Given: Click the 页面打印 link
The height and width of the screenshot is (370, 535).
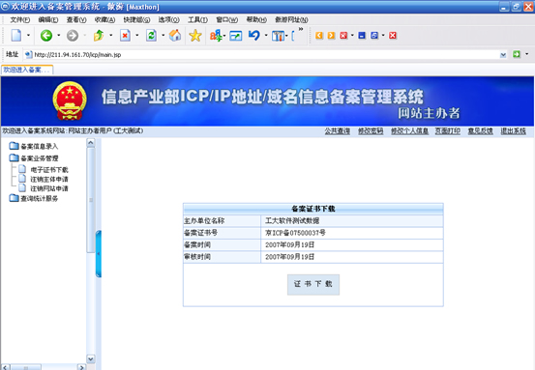Looking at the screenshot, I should [448, 131].
